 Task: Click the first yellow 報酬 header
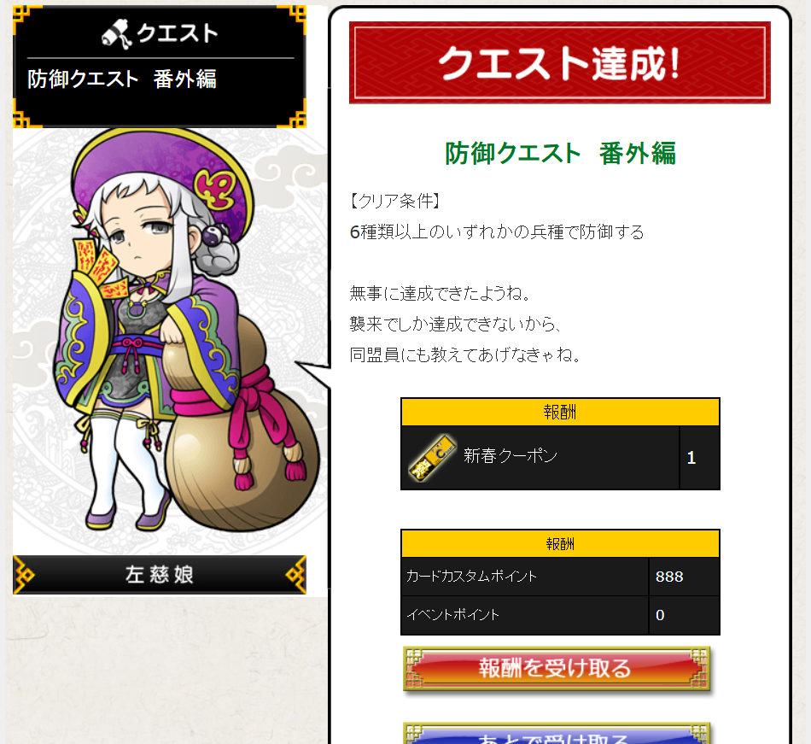coord(560,413)
